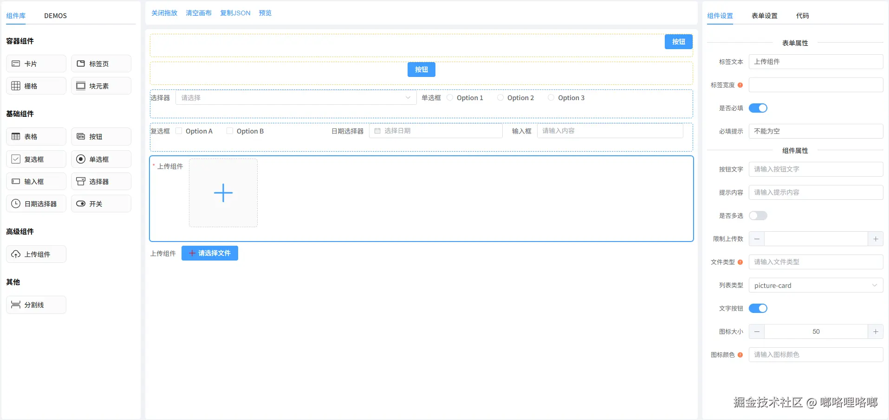Image resolution: width=889 pixels, height=420 pixels.
Task: Click the 预览 preview link
Action: [265, 13]
